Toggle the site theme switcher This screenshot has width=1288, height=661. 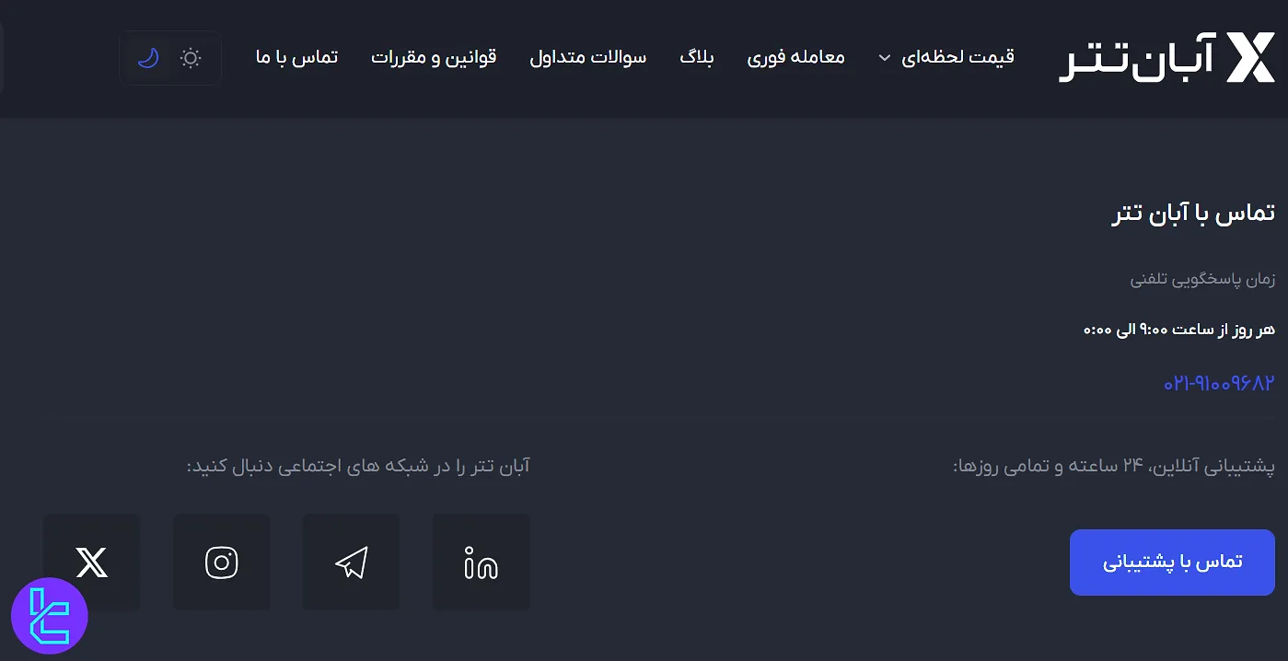170,58
